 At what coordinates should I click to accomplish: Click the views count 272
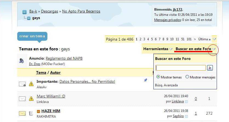click(x=209, y=113)
